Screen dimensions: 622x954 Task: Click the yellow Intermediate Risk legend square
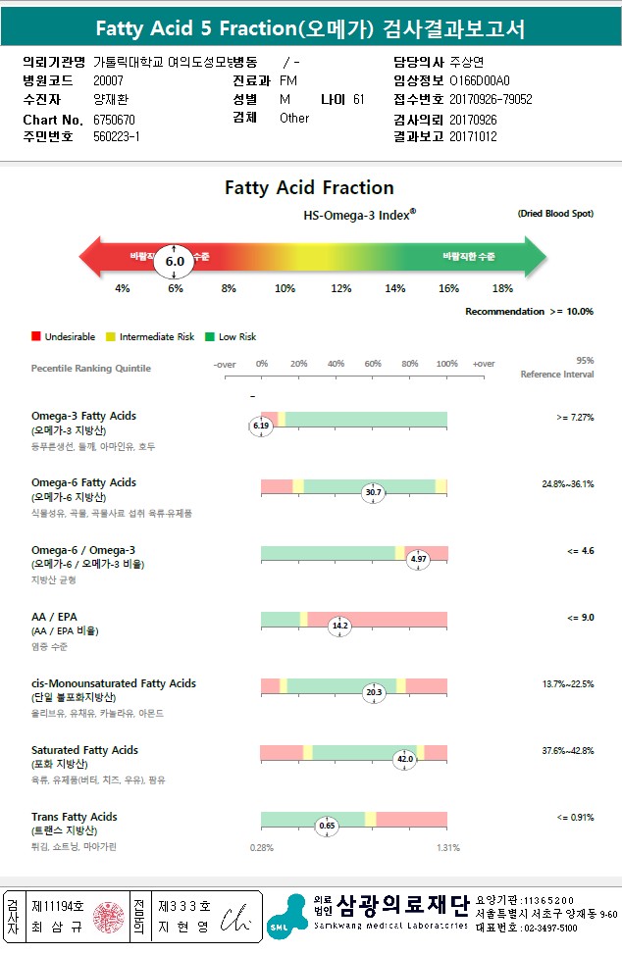pos(110,336)
